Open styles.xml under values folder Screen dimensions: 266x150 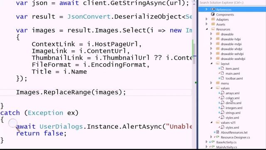point(232,118)
